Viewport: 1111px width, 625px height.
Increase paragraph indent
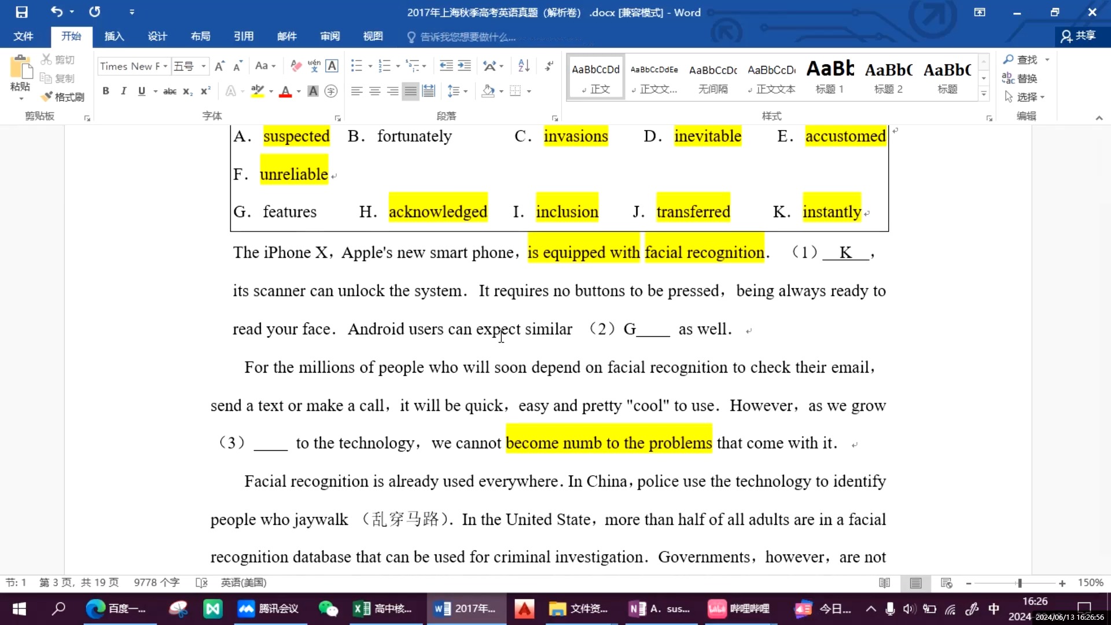(x=465, y=66)
